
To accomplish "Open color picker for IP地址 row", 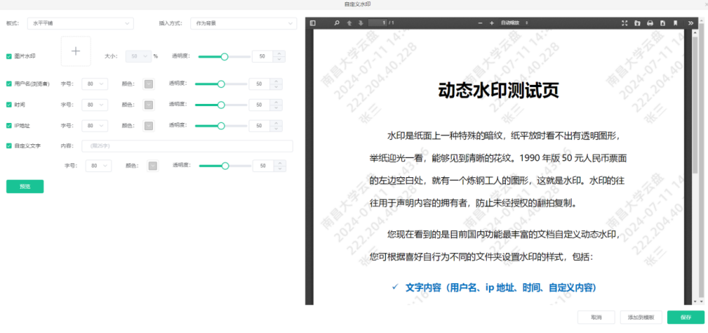I will point(149,125).
